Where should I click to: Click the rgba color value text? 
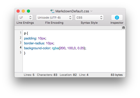click(55, 48)
